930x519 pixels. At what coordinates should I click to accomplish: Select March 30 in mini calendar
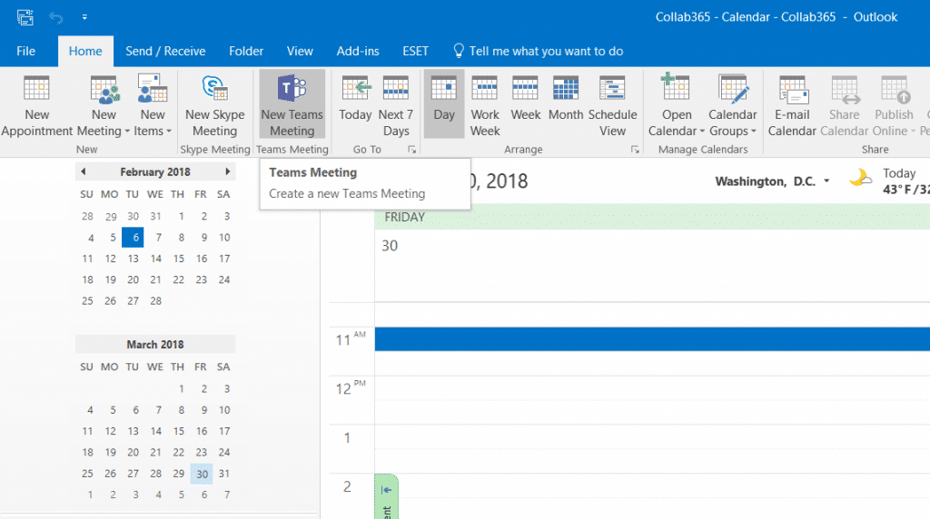click(x=202, y=474)
